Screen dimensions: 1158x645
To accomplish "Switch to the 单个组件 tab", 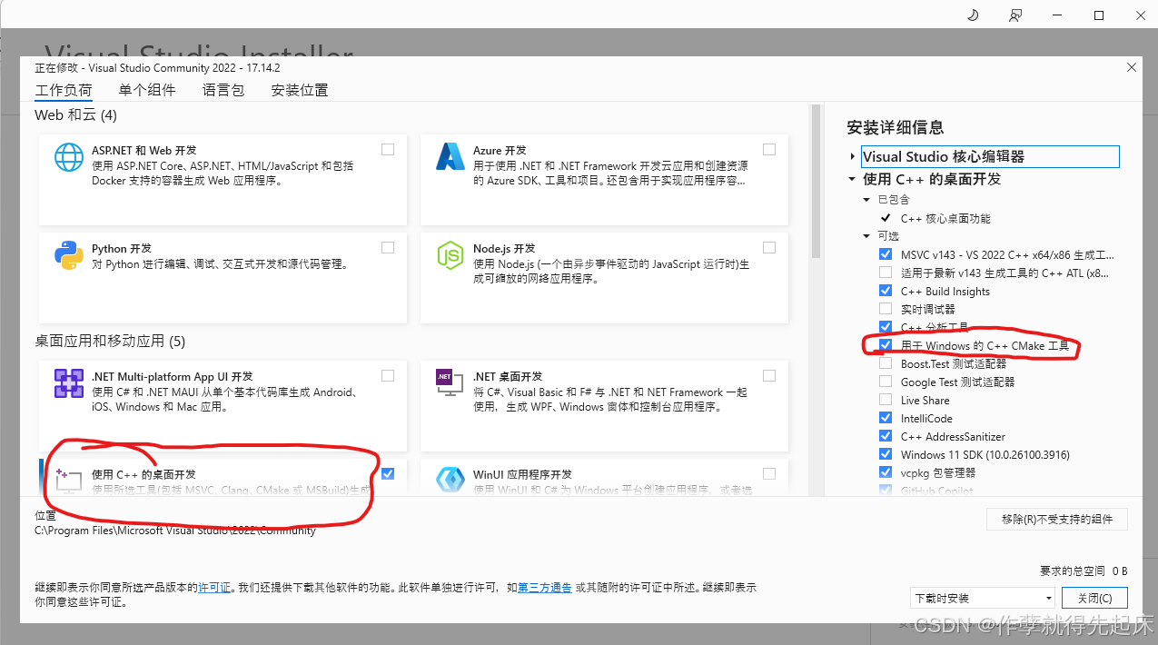I will click(147, 90).
